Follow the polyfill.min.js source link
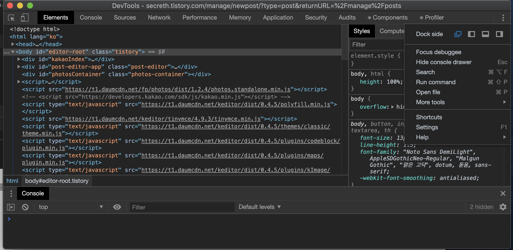Screen dimensions: 513x250 pyautogui.click(x=236, y=104)
